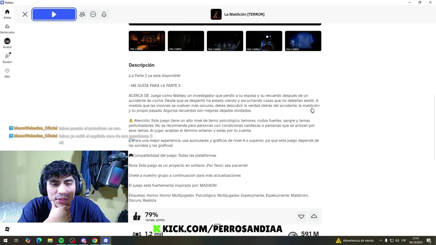Open Destacadas charts in the sidebar
436x245 pixels.
(x=7, y=29)
